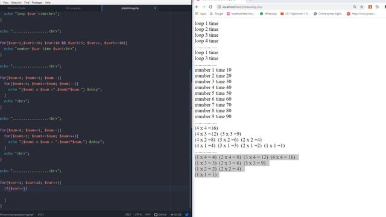Screen dimensions: 386x217
Task: Click the modified dot on phptesting.php tab
Action: (155, 8)
